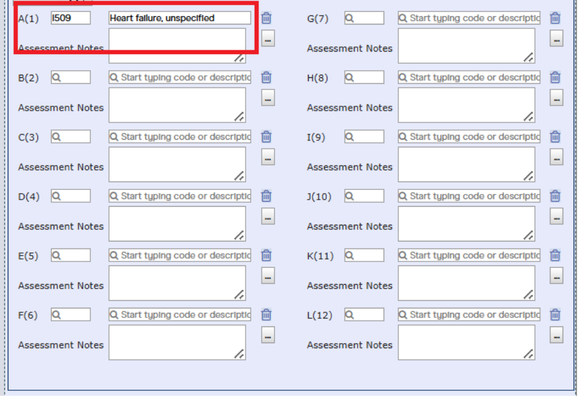This screenshot has width=582, height=396.
Task: Click the ellipsis button for G(7) notes
Action: pos(556,38)
